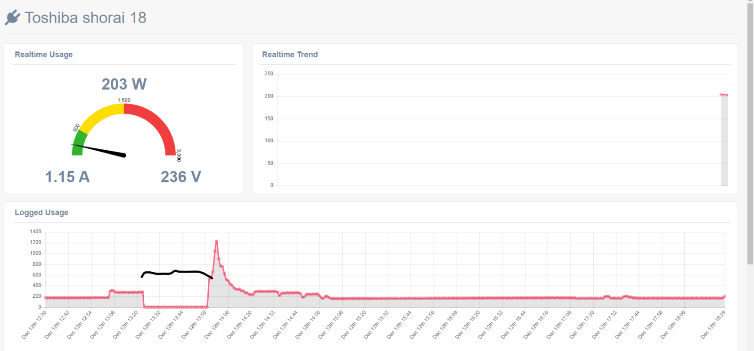Click the Dec 12th 17:32 axis label
Screen dimensions: 754x351
(605, 324)
